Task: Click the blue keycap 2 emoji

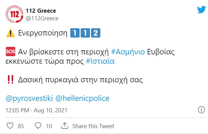Action: (x=96, y=33)
